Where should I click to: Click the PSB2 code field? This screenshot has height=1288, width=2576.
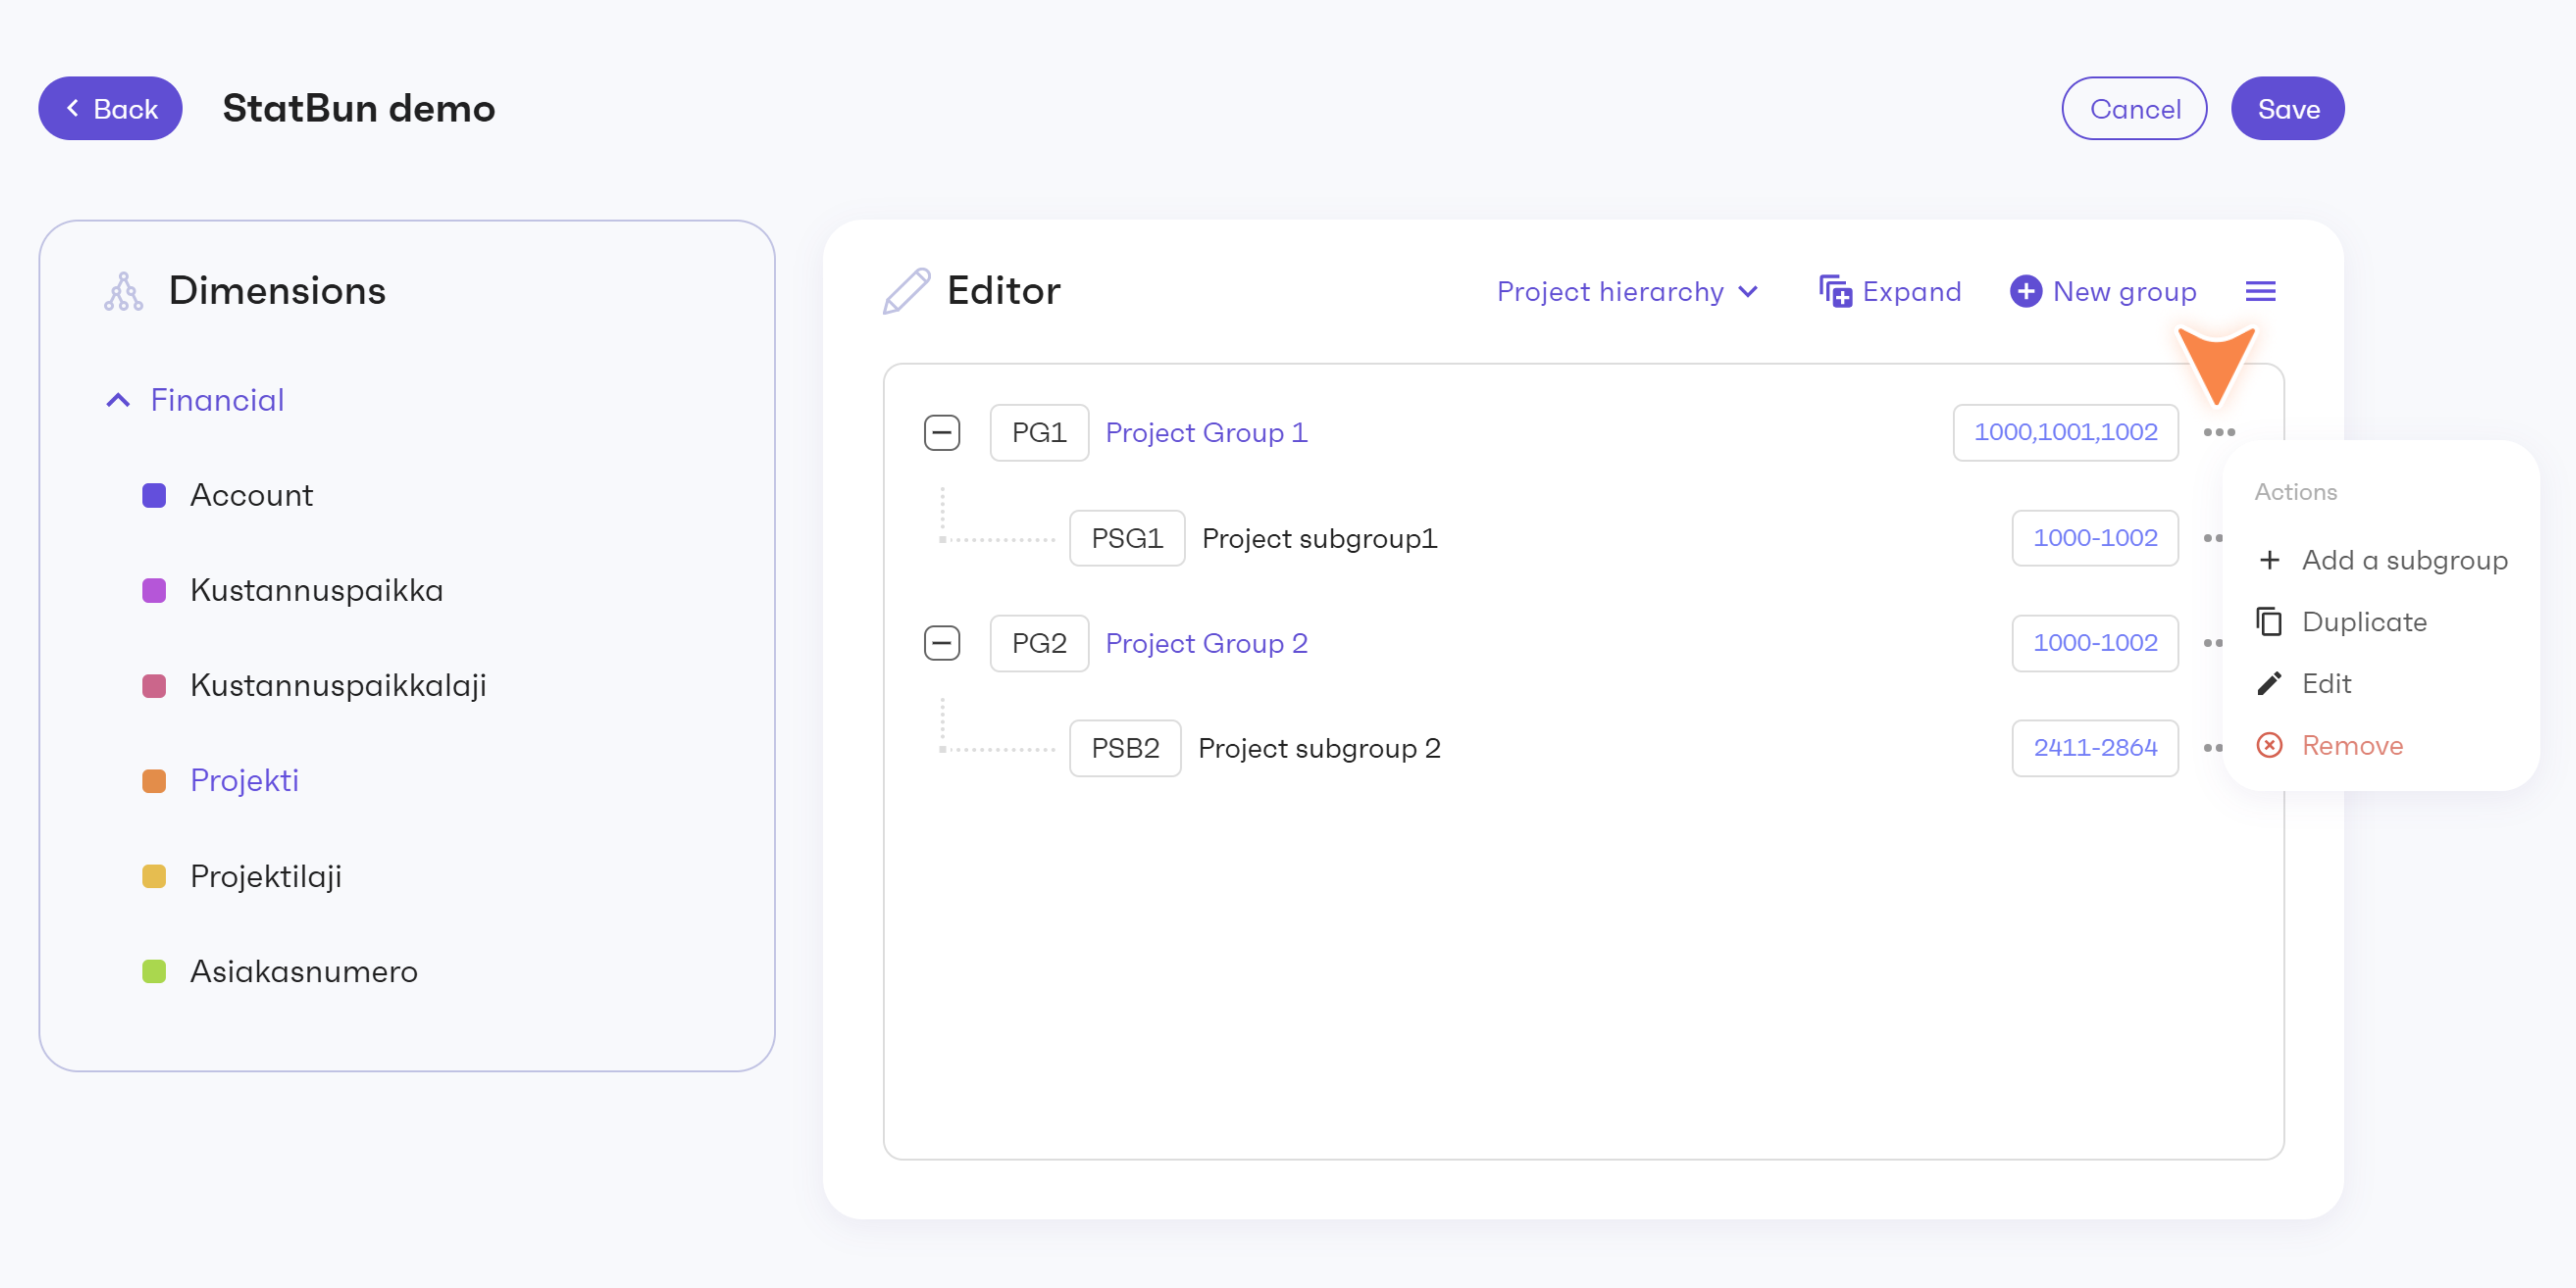(1125, 748)
